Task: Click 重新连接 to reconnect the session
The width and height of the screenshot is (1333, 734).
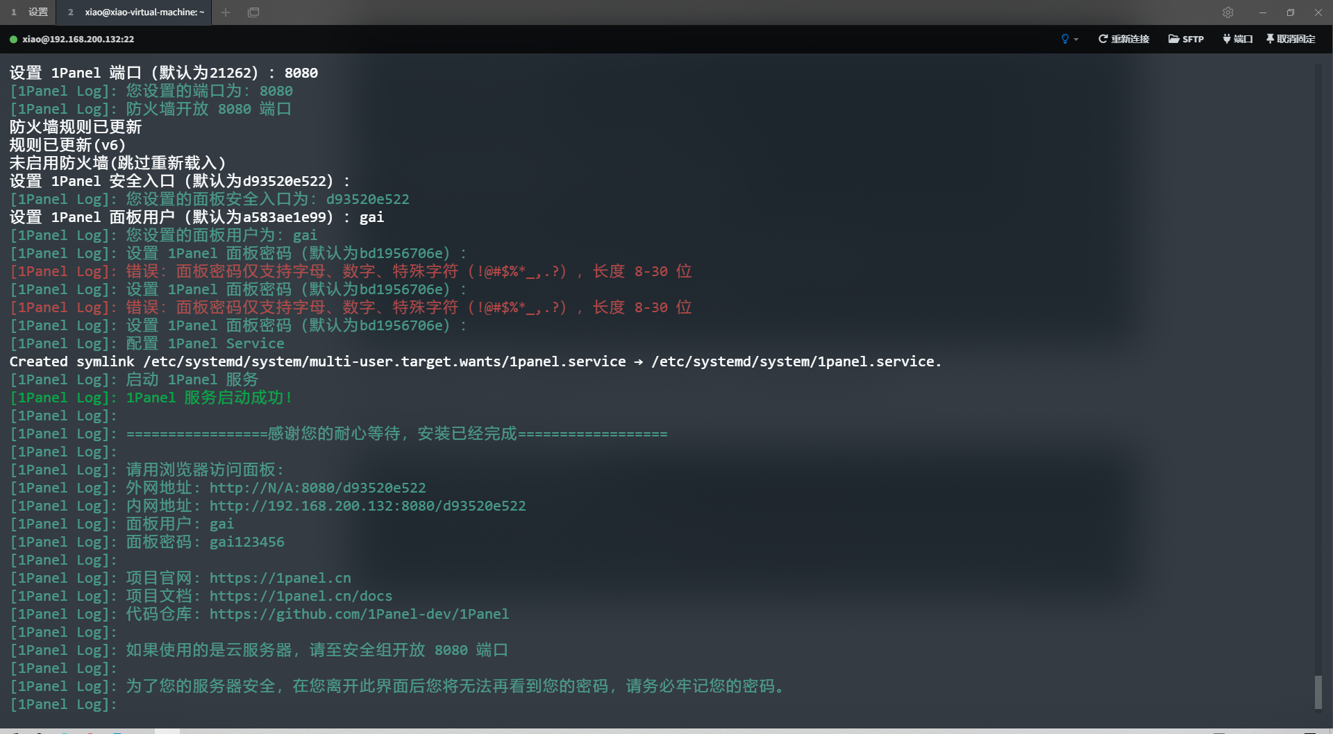Action: coord(1123,39)
